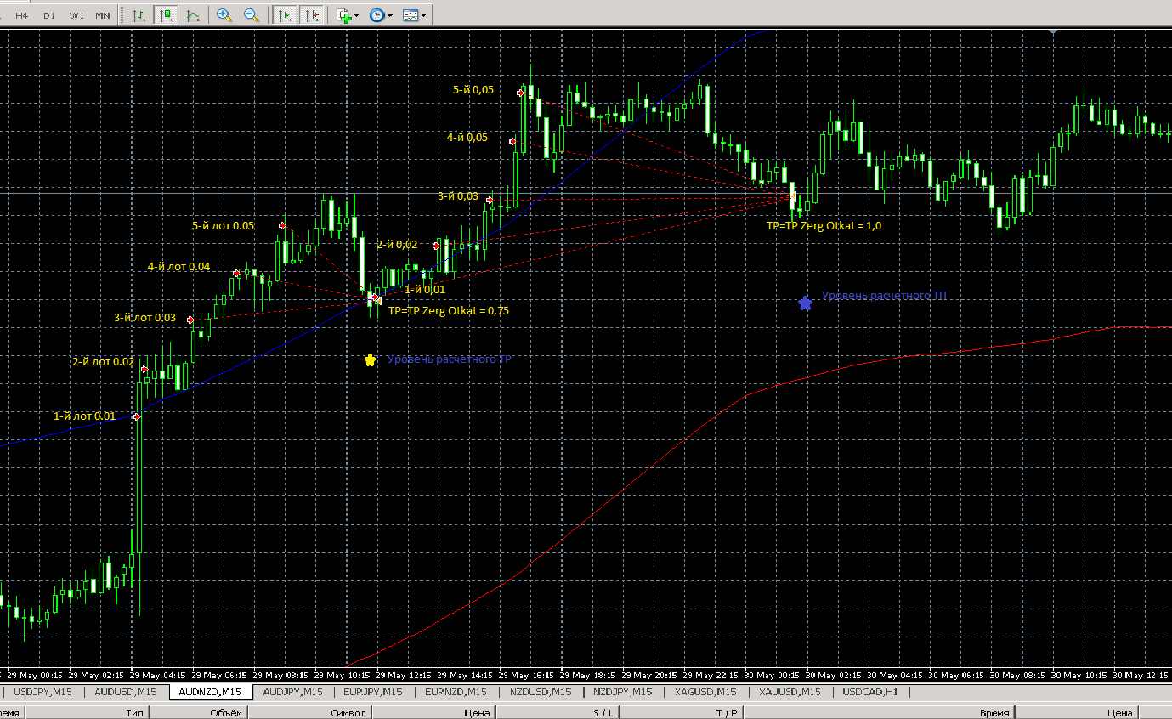Select the blue star chart marker
The image size is (1172, 719).
click(x=805, y=303)
